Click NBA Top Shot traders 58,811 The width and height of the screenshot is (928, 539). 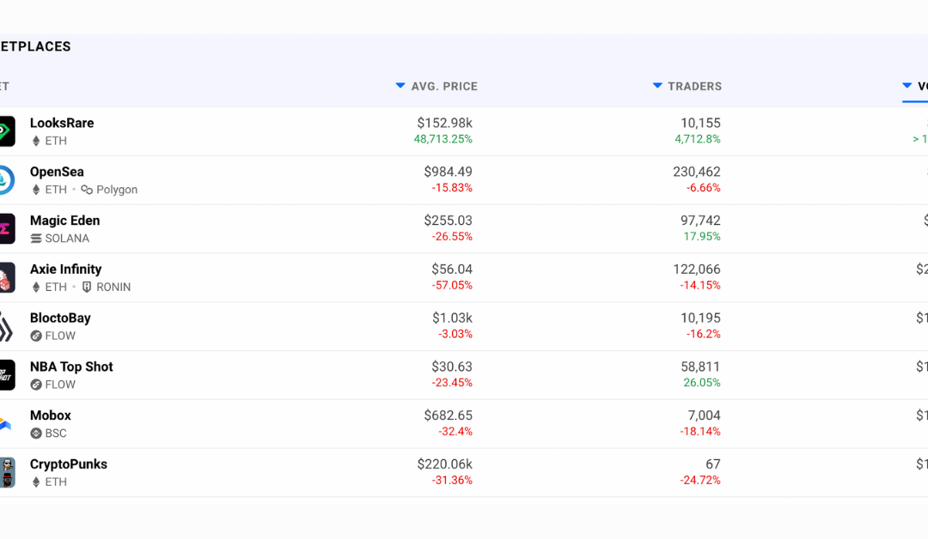700,367
